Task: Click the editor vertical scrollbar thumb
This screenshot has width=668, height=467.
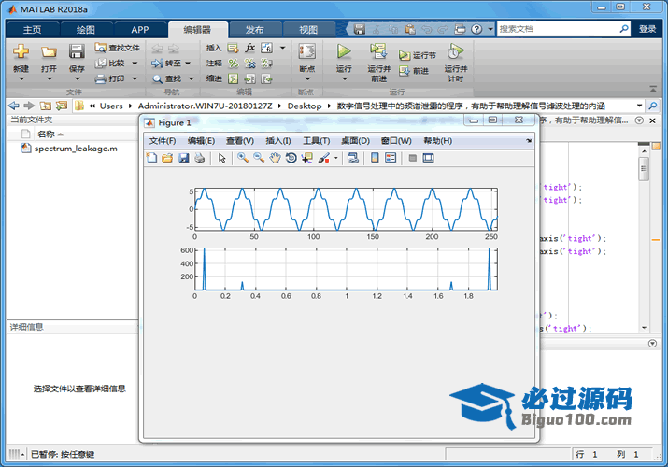Action: pyautogui.click(x=644, y=168)
